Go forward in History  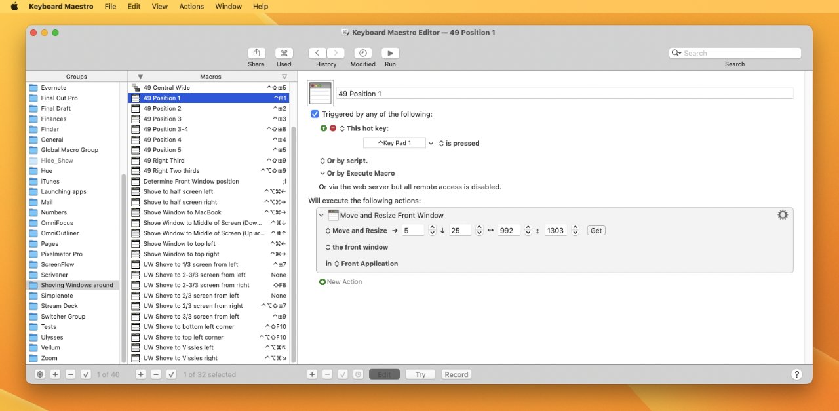tap(336, 53)
